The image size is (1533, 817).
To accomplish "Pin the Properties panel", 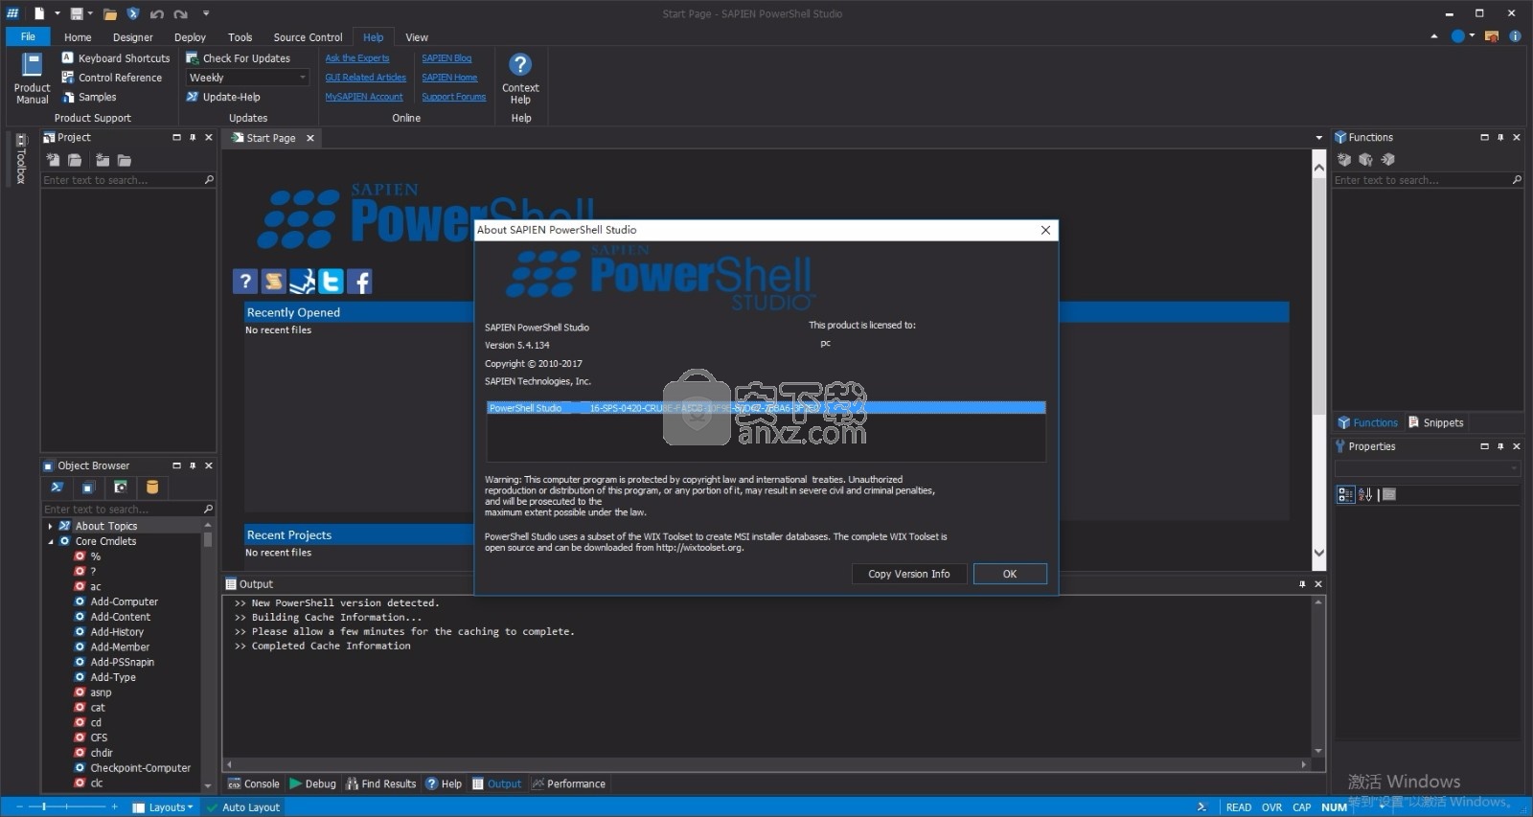I will point(1500,446).
